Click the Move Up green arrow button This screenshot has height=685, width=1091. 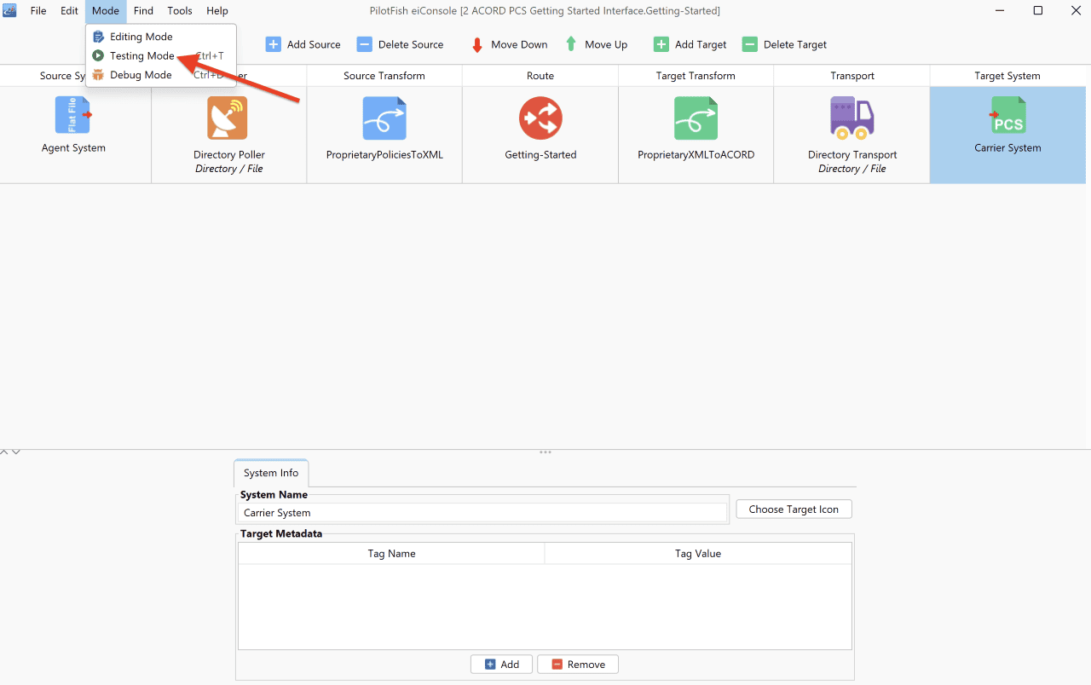(x=596, y=44)
